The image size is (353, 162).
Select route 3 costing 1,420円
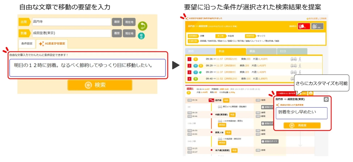pos(254,72)
